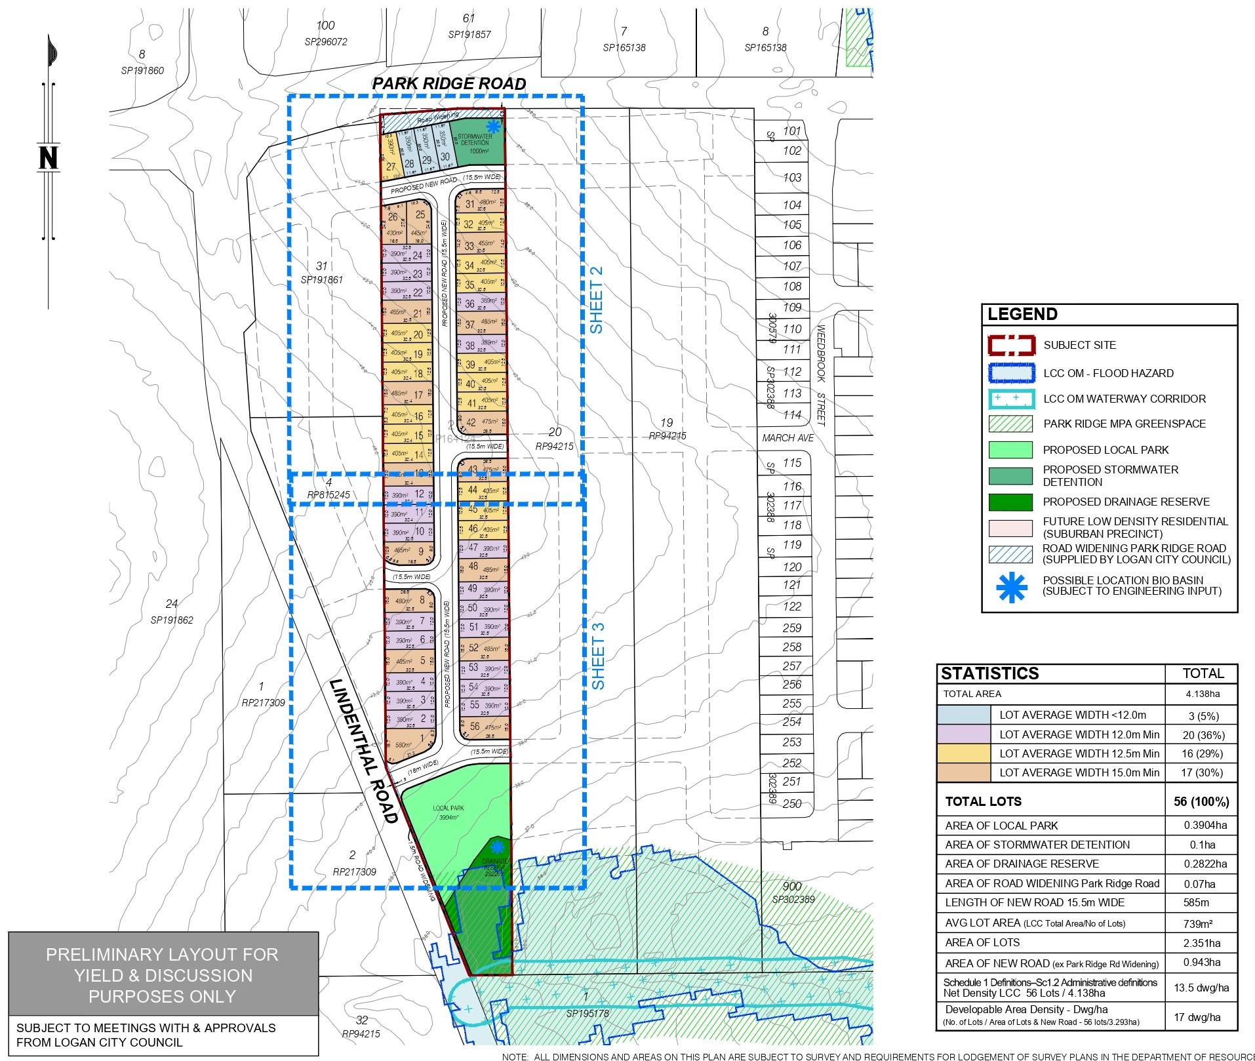
Task: Select the Park Ridge MPA Greenspace hatched symbol
Action: (1010, 424)
